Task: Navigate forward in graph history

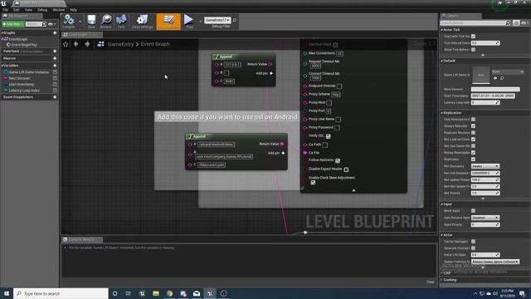Action: click(x=87, y=44)
